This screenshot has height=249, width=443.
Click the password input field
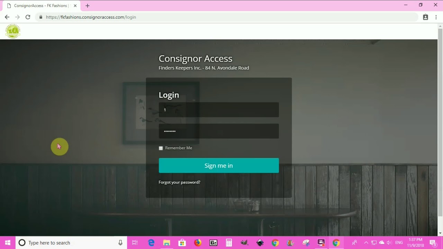click(x=219, y=131)
